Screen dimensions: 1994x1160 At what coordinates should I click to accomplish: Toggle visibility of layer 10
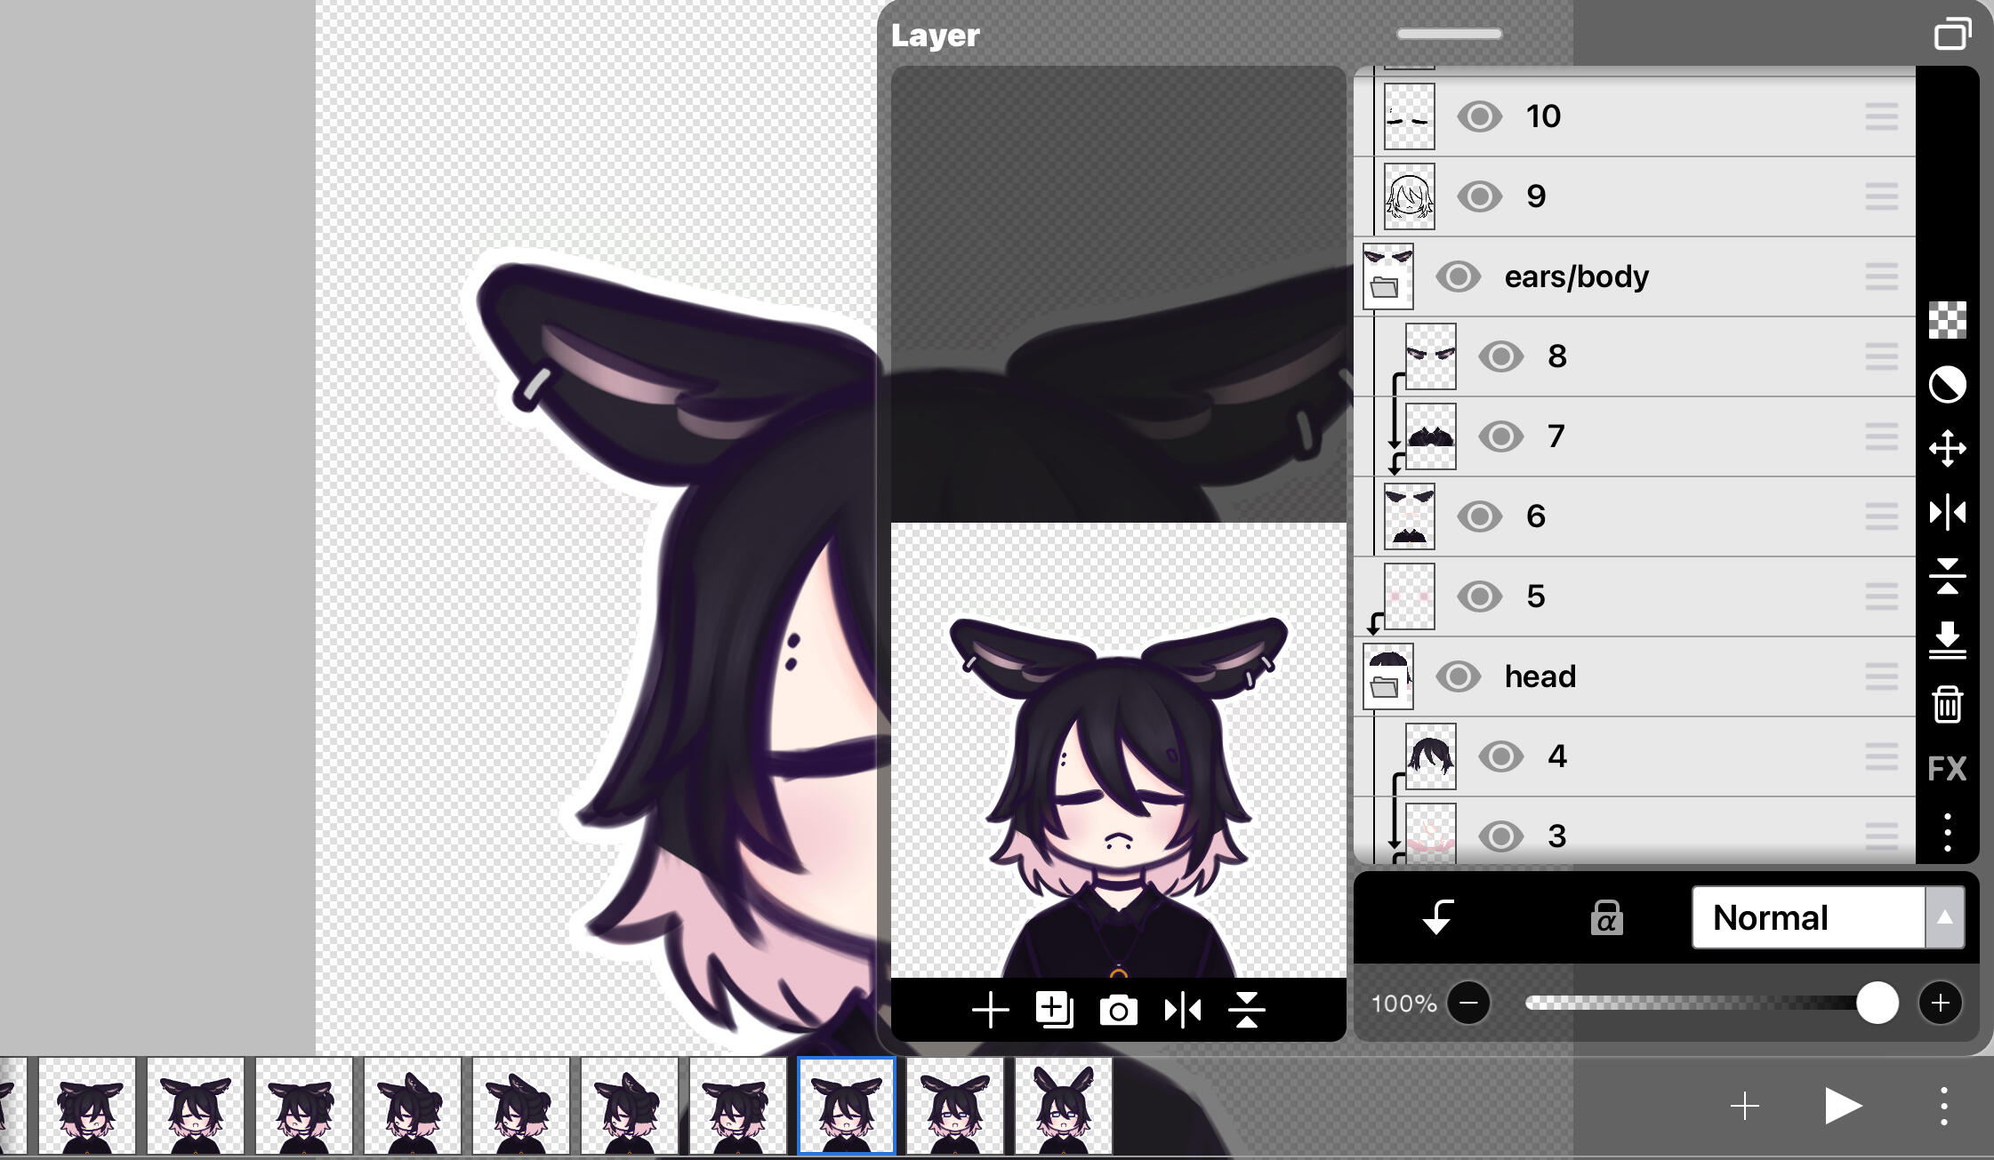1479,116
